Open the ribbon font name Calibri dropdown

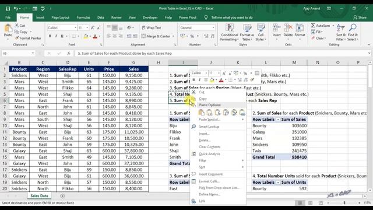point(75,28)
